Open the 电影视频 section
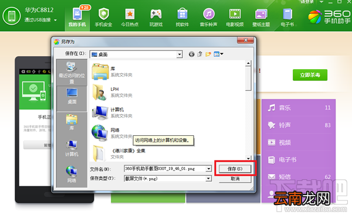 [x=235, y=18]
